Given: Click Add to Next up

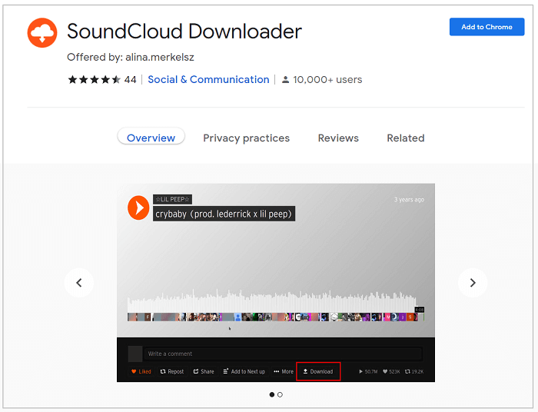Looking at the screenshot, I should [x=244, y=371].
